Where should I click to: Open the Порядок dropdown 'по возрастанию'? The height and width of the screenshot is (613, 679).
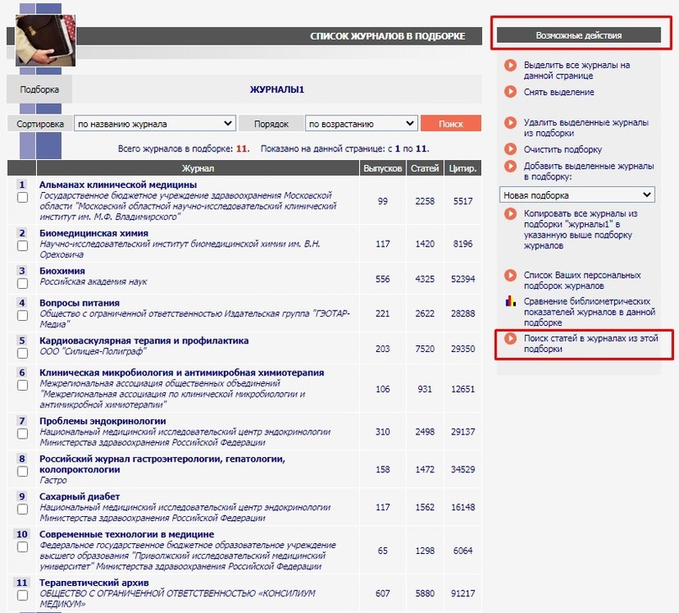coord(362,124)
